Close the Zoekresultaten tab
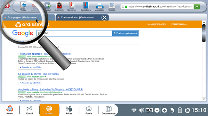Screen dimensions: 208x116 (104, 17)
